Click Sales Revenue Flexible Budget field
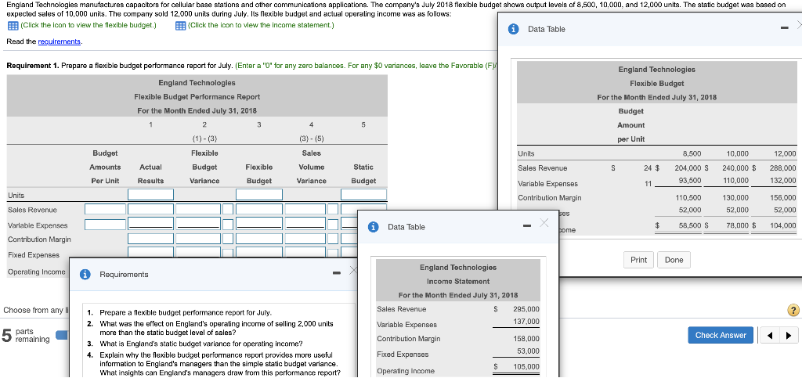802x378 pixels. [x=258, y=209]
